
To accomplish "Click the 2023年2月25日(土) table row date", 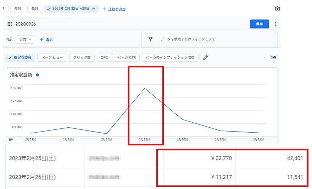I will (32, 159).
